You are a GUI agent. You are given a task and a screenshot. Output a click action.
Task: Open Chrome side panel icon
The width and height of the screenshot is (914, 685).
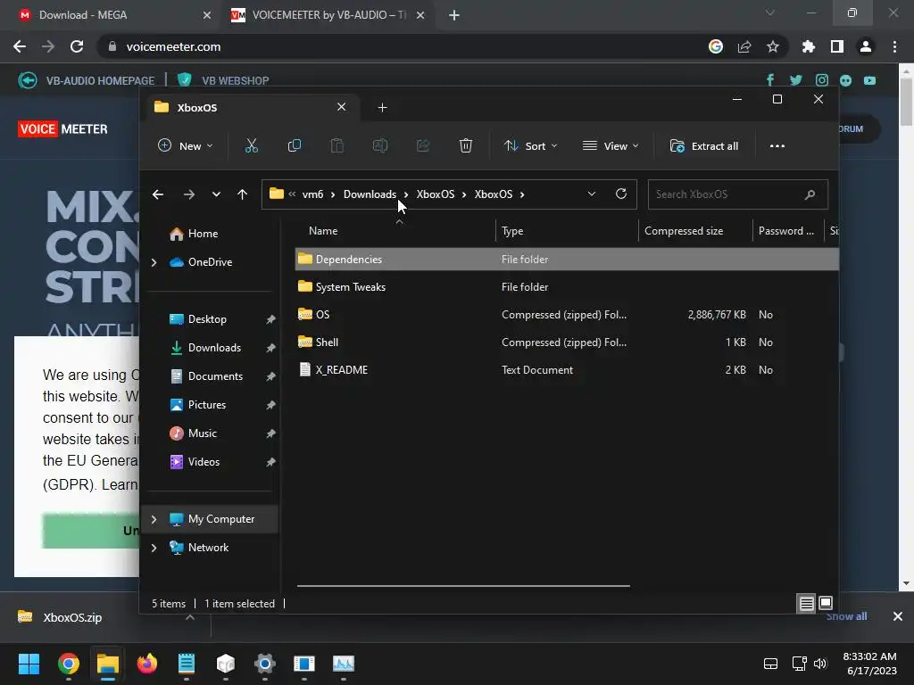tap(837, 46)
